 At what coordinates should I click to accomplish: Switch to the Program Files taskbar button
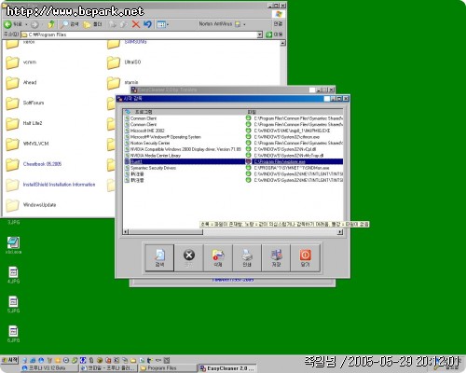[168, 368]
